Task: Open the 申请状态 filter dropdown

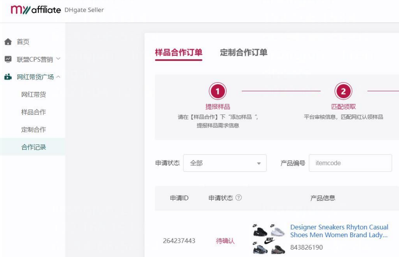Action: pos(225,163)
